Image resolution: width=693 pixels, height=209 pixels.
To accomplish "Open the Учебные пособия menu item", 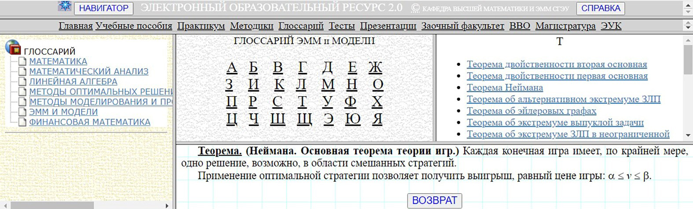I will [134, 26].
